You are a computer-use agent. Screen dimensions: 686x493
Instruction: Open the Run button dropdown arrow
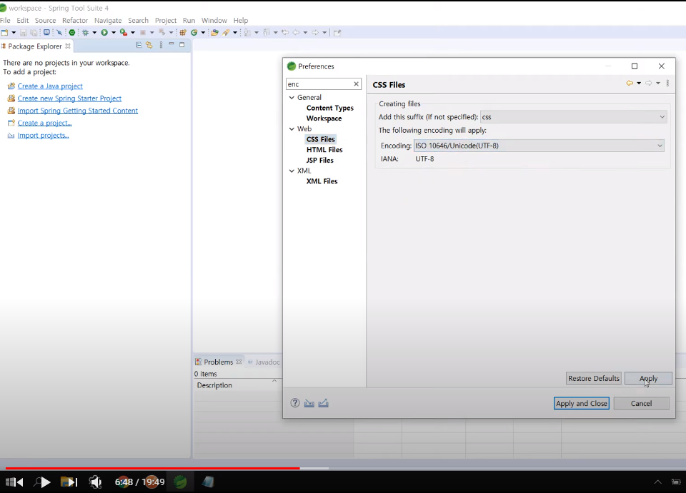coord(114,32)
